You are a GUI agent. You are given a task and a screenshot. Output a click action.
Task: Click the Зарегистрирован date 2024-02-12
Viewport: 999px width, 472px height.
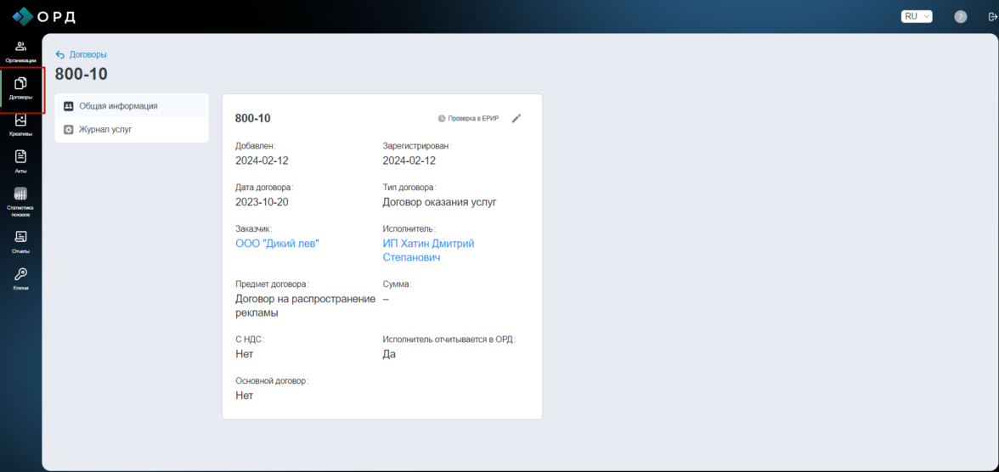409,160
